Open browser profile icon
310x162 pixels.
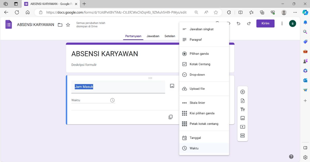(x=284, y=12)
